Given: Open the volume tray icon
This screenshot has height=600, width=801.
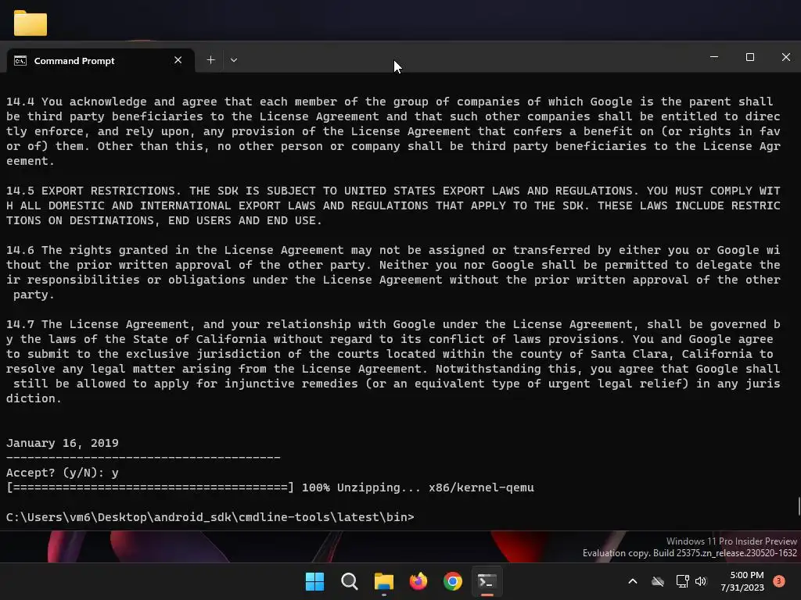Looking at the screenshot, I should click(701, 581).
